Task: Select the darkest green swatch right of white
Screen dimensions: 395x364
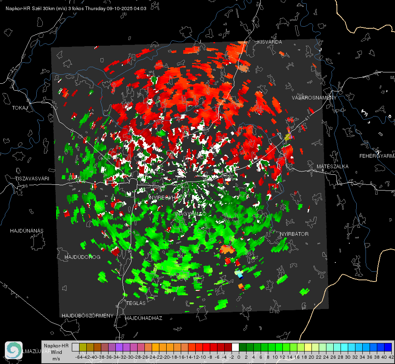Action: 242,347
